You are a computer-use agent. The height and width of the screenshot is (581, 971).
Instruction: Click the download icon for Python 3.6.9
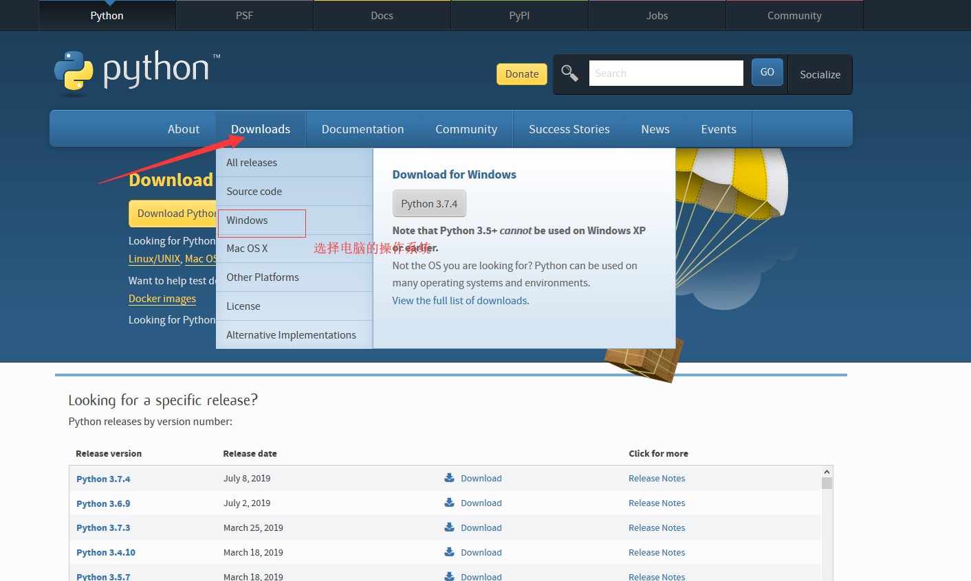[449, 503]
